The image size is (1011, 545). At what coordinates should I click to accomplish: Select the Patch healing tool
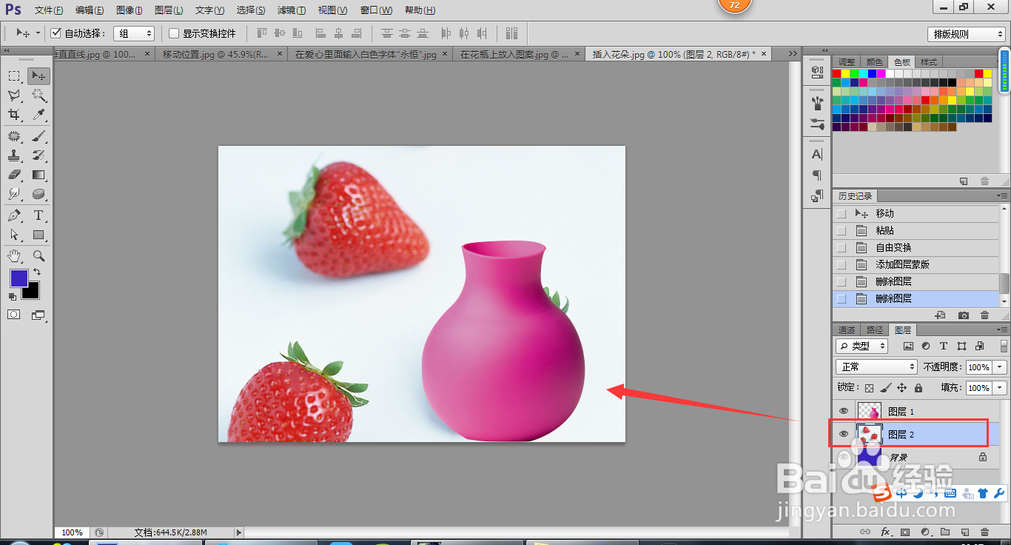point(14,136)
